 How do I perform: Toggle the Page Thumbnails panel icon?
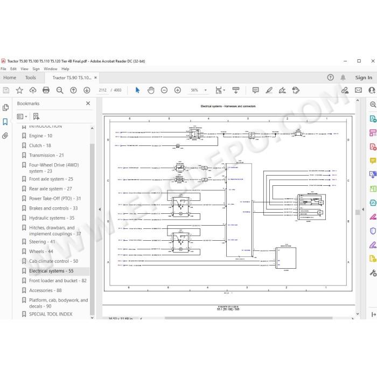(x=5, y=108)
